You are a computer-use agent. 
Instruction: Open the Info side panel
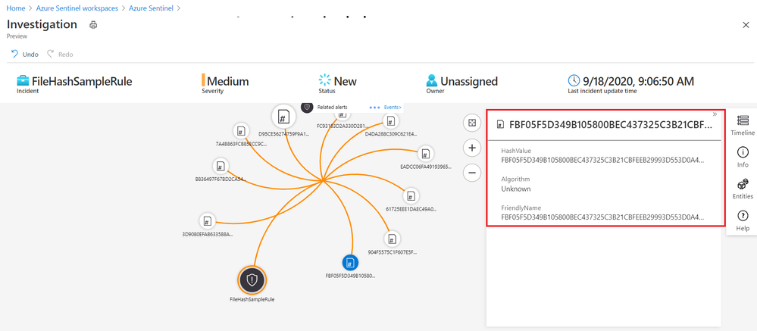click(x=743, y=158)
